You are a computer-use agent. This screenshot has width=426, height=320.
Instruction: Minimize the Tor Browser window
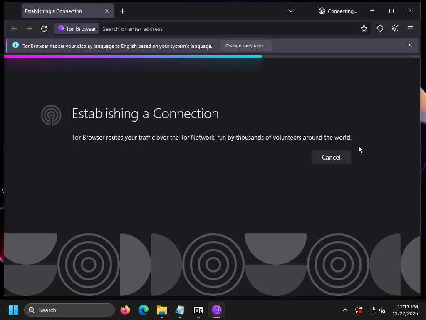(372, 11)
